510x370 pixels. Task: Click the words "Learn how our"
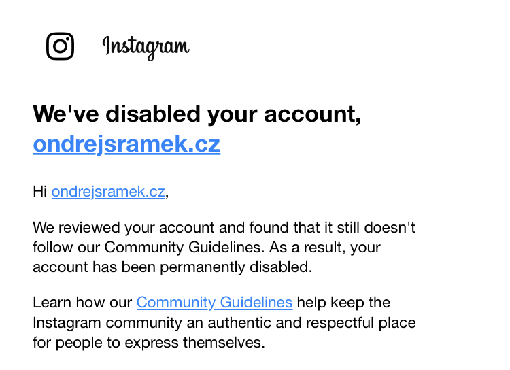[82, 302]
